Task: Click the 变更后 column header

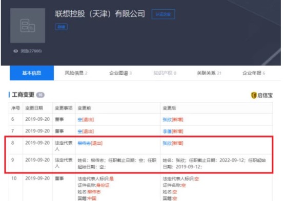Action: (x=169, y=108)
